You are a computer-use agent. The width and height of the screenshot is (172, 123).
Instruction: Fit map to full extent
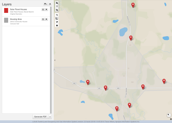pos(57,7)
